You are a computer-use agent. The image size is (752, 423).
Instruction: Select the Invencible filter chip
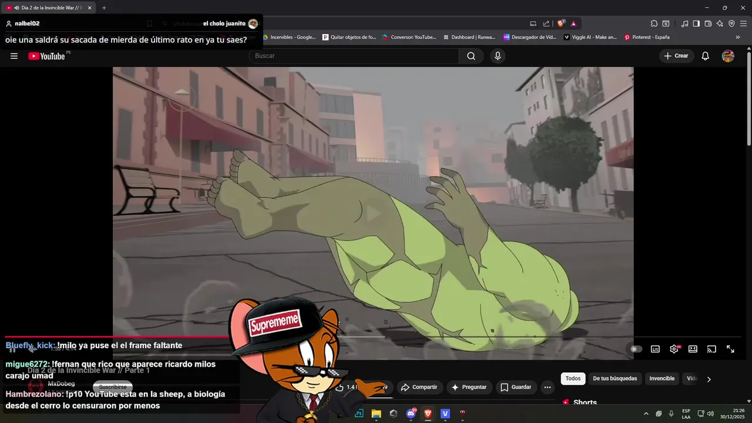(x=662, y=378)
